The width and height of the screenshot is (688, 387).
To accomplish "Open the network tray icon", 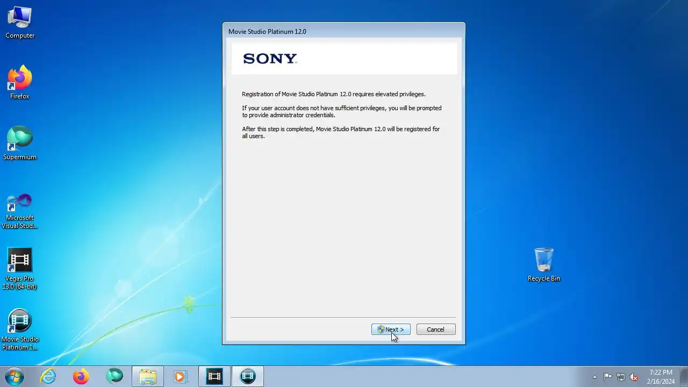I will click(621, 377).
